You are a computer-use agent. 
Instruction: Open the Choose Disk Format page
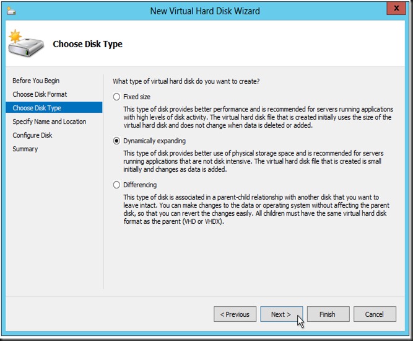pyautogui.click(x=40, y=94)
